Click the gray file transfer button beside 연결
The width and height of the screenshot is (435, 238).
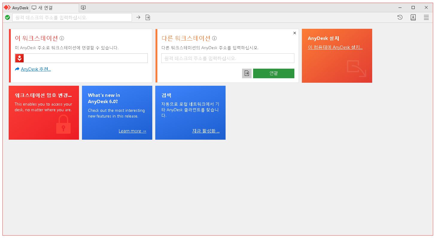pyautogui.click(x=247, y=73)
